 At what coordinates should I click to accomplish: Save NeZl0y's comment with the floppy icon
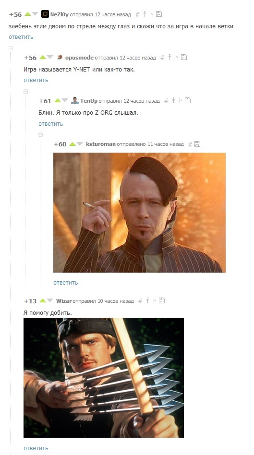click(159, 13)
